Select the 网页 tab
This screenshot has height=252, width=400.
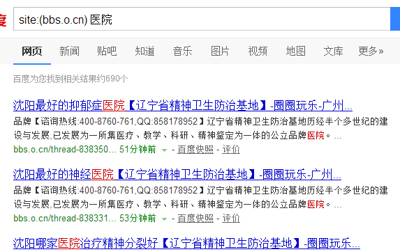[32, 51]
